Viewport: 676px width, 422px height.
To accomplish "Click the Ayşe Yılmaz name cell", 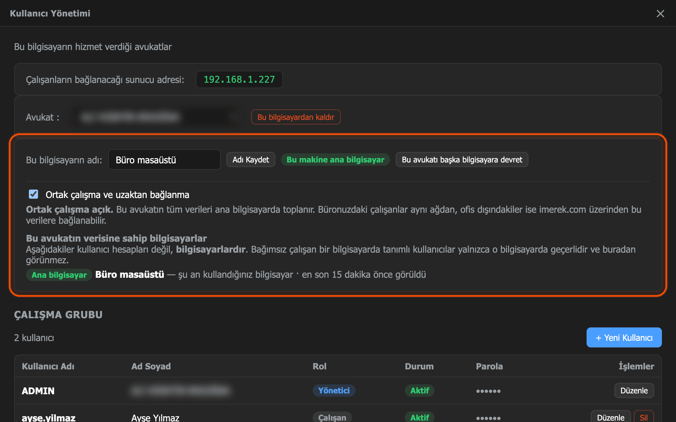I will (155, 418).
